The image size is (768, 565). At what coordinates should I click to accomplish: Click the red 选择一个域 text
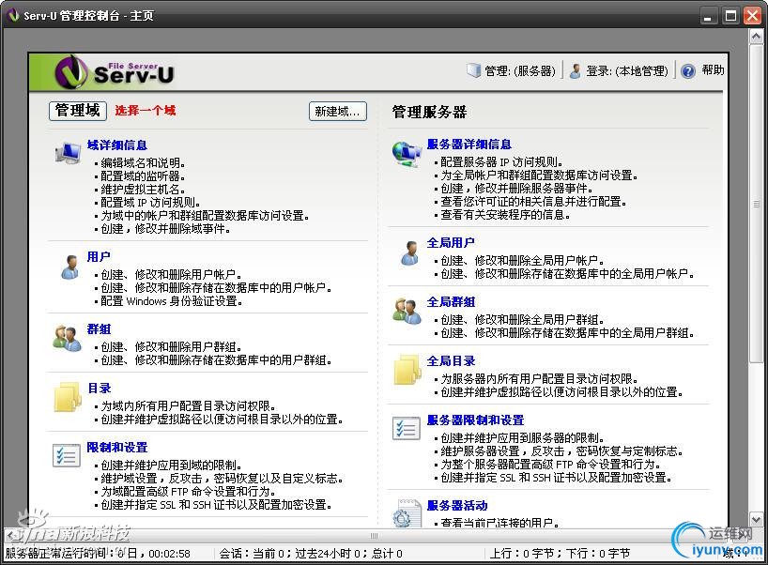(146, 111)
